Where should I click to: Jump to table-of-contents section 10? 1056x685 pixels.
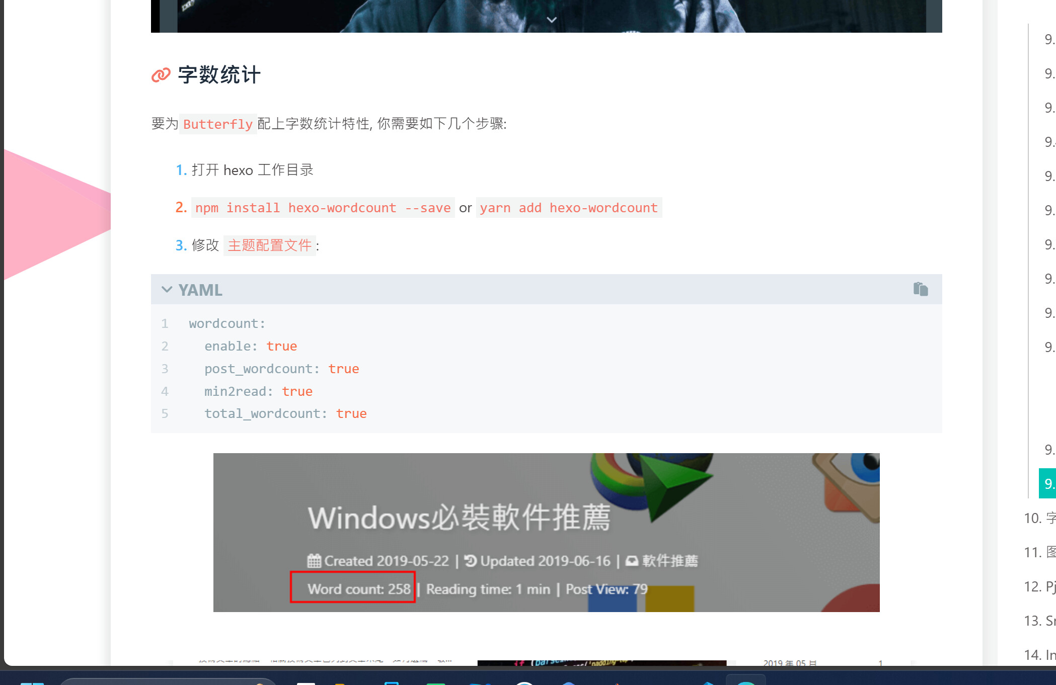[1040, 518]
